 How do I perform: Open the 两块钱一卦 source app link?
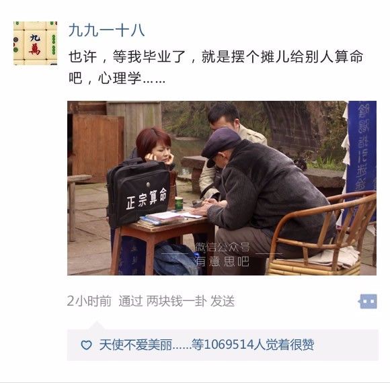pyautogui.click(x=177, y=301)
